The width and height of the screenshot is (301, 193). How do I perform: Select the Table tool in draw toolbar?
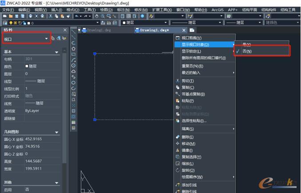(x=73, y=122)
